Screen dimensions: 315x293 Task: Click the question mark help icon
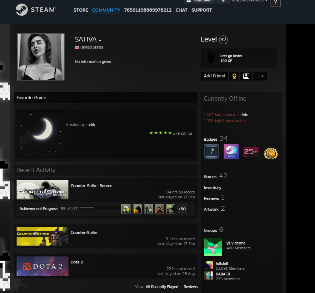click(x=275, y=3)
